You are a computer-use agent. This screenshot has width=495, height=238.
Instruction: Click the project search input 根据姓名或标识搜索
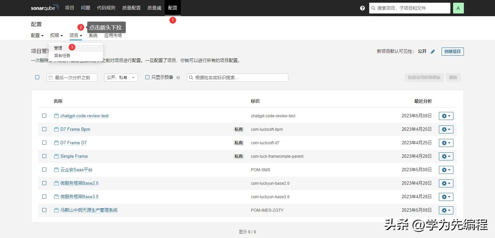pyautogui.click(x=237, y=77)
